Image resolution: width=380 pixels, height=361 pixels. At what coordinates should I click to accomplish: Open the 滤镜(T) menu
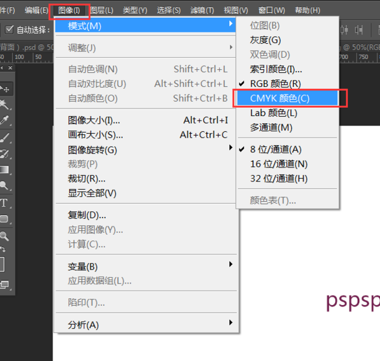coord(202,10)
